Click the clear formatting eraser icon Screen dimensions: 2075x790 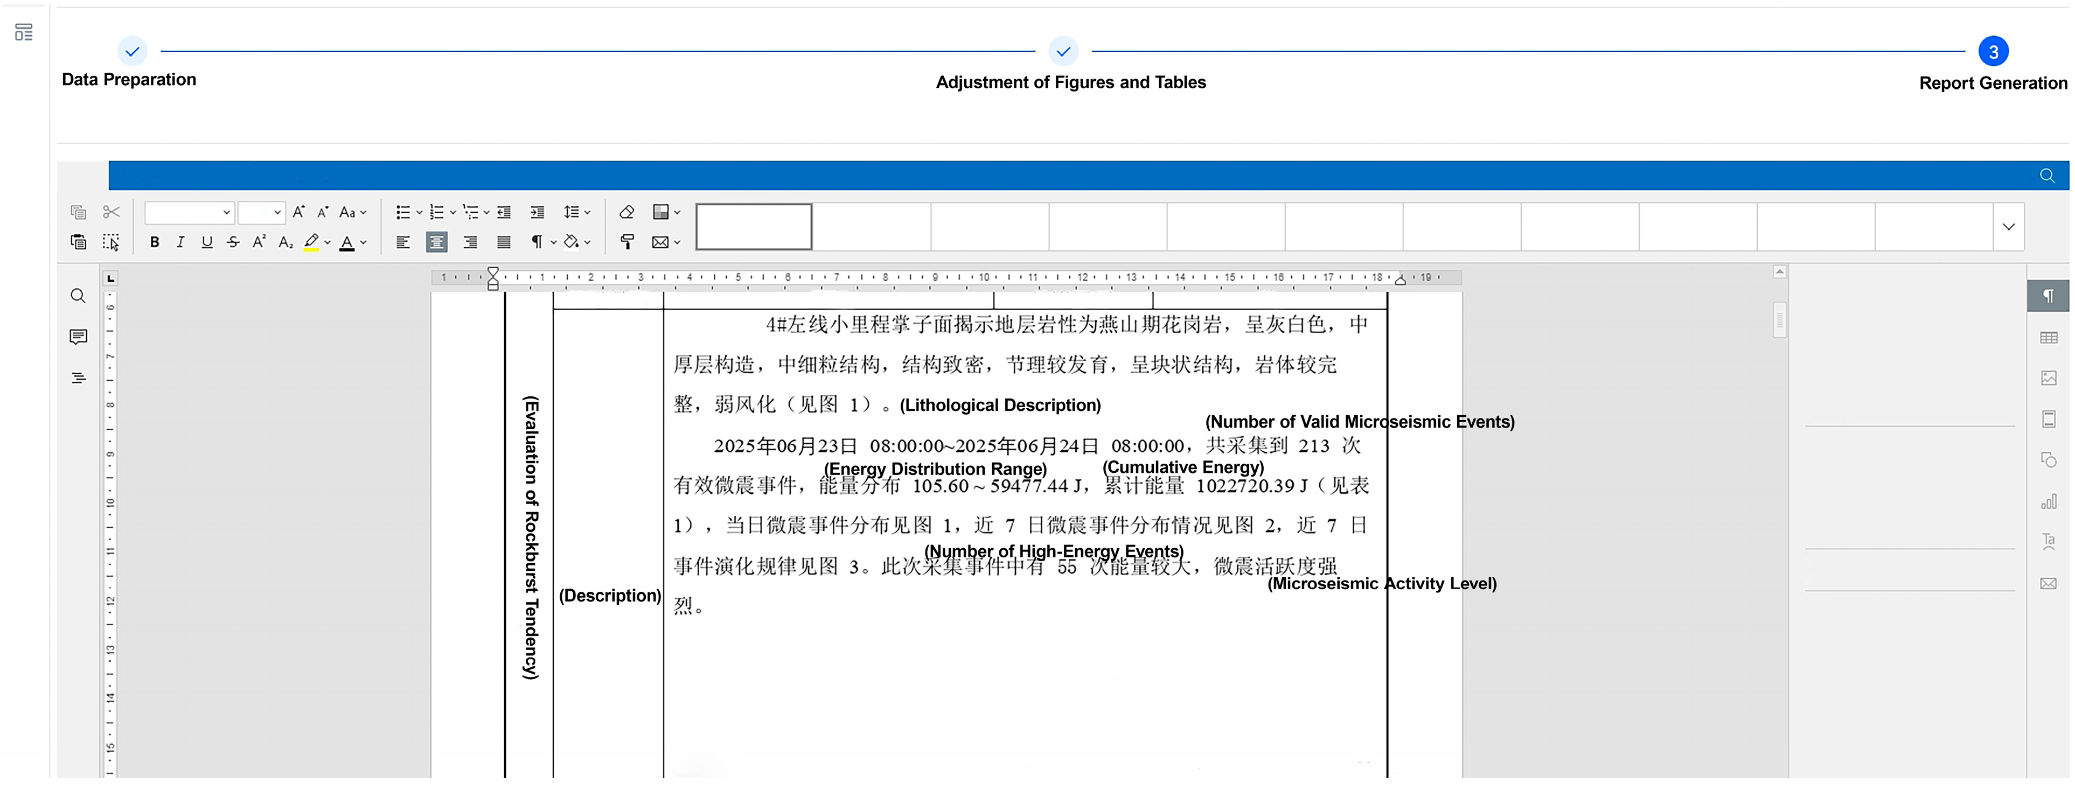[x=626, y=212]
